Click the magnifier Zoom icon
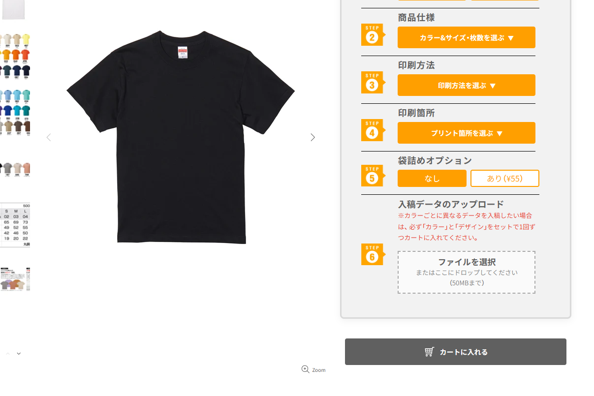This screenshot has height=396, width=594. pyautogui.click(x=305, y=369)
